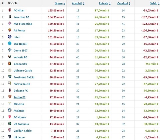Open the Como 1907 club page
Screen dimensions: 160x140
click(21, 50)
